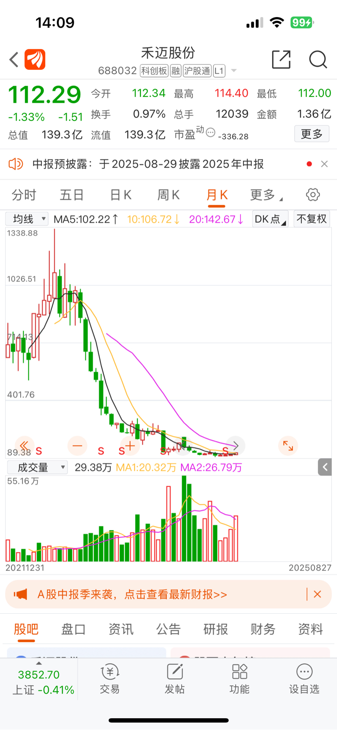The height and width of the screenshot is (730, 337).
Task: Open the orange Tonghuashun app logo
Action: click(x=35, y=59)
